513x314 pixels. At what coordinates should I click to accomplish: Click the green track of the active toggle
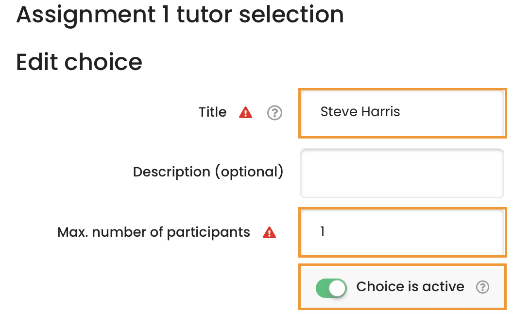coord(322,288)
